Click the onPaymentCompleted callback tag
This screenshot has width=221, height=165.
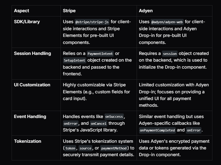click(157, 130)
